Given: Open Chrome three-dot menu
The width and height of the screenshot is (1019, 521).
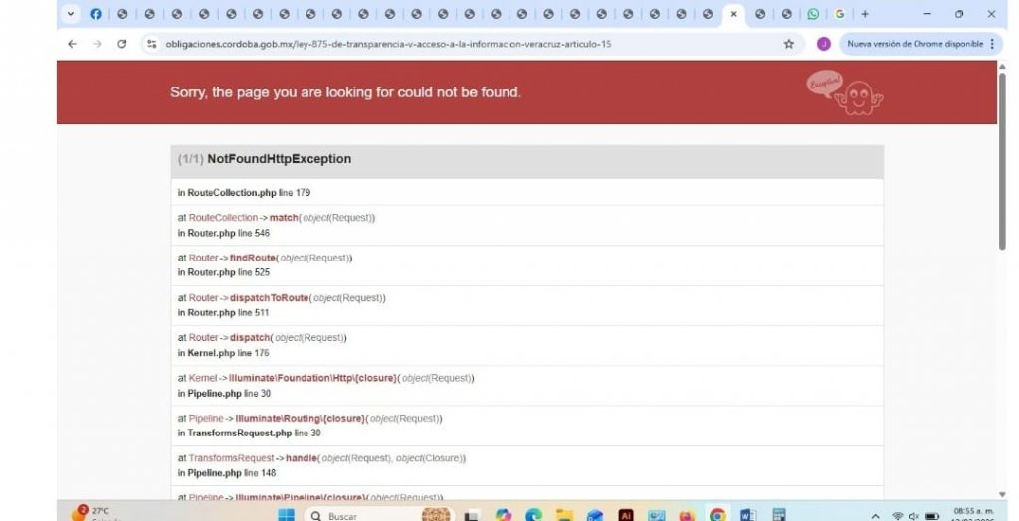Looking at the screenshot, I should [x=992, y=44].
